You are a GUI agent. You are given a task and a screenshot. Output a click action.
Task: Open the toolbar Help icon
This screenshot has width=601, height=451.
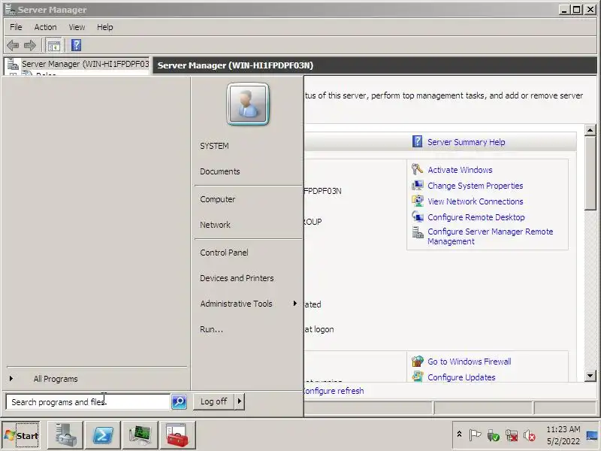tap(76, 45)
